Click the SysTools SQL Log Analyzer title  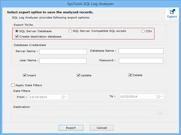tap(91, 4)
